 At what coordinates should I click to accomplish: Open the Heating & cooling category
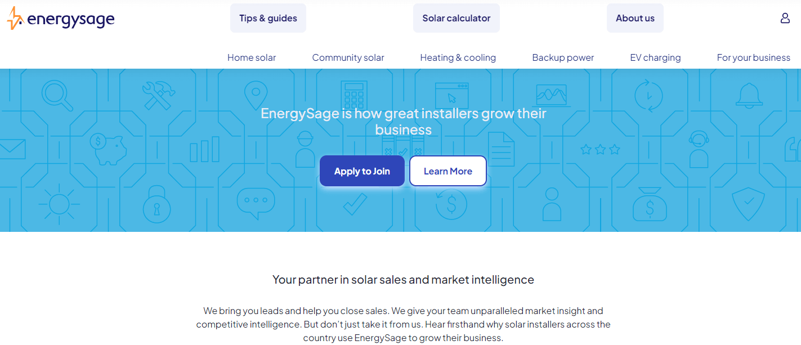[x=458, y=57]
